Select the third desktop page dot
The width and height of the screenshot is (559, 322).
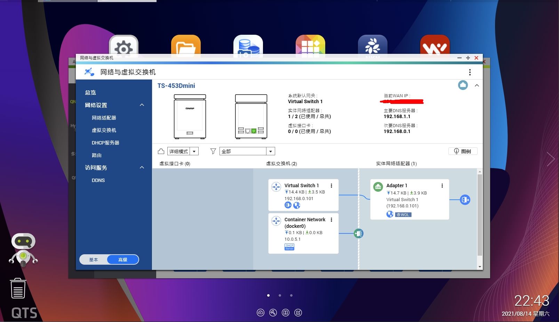point(291,296)
